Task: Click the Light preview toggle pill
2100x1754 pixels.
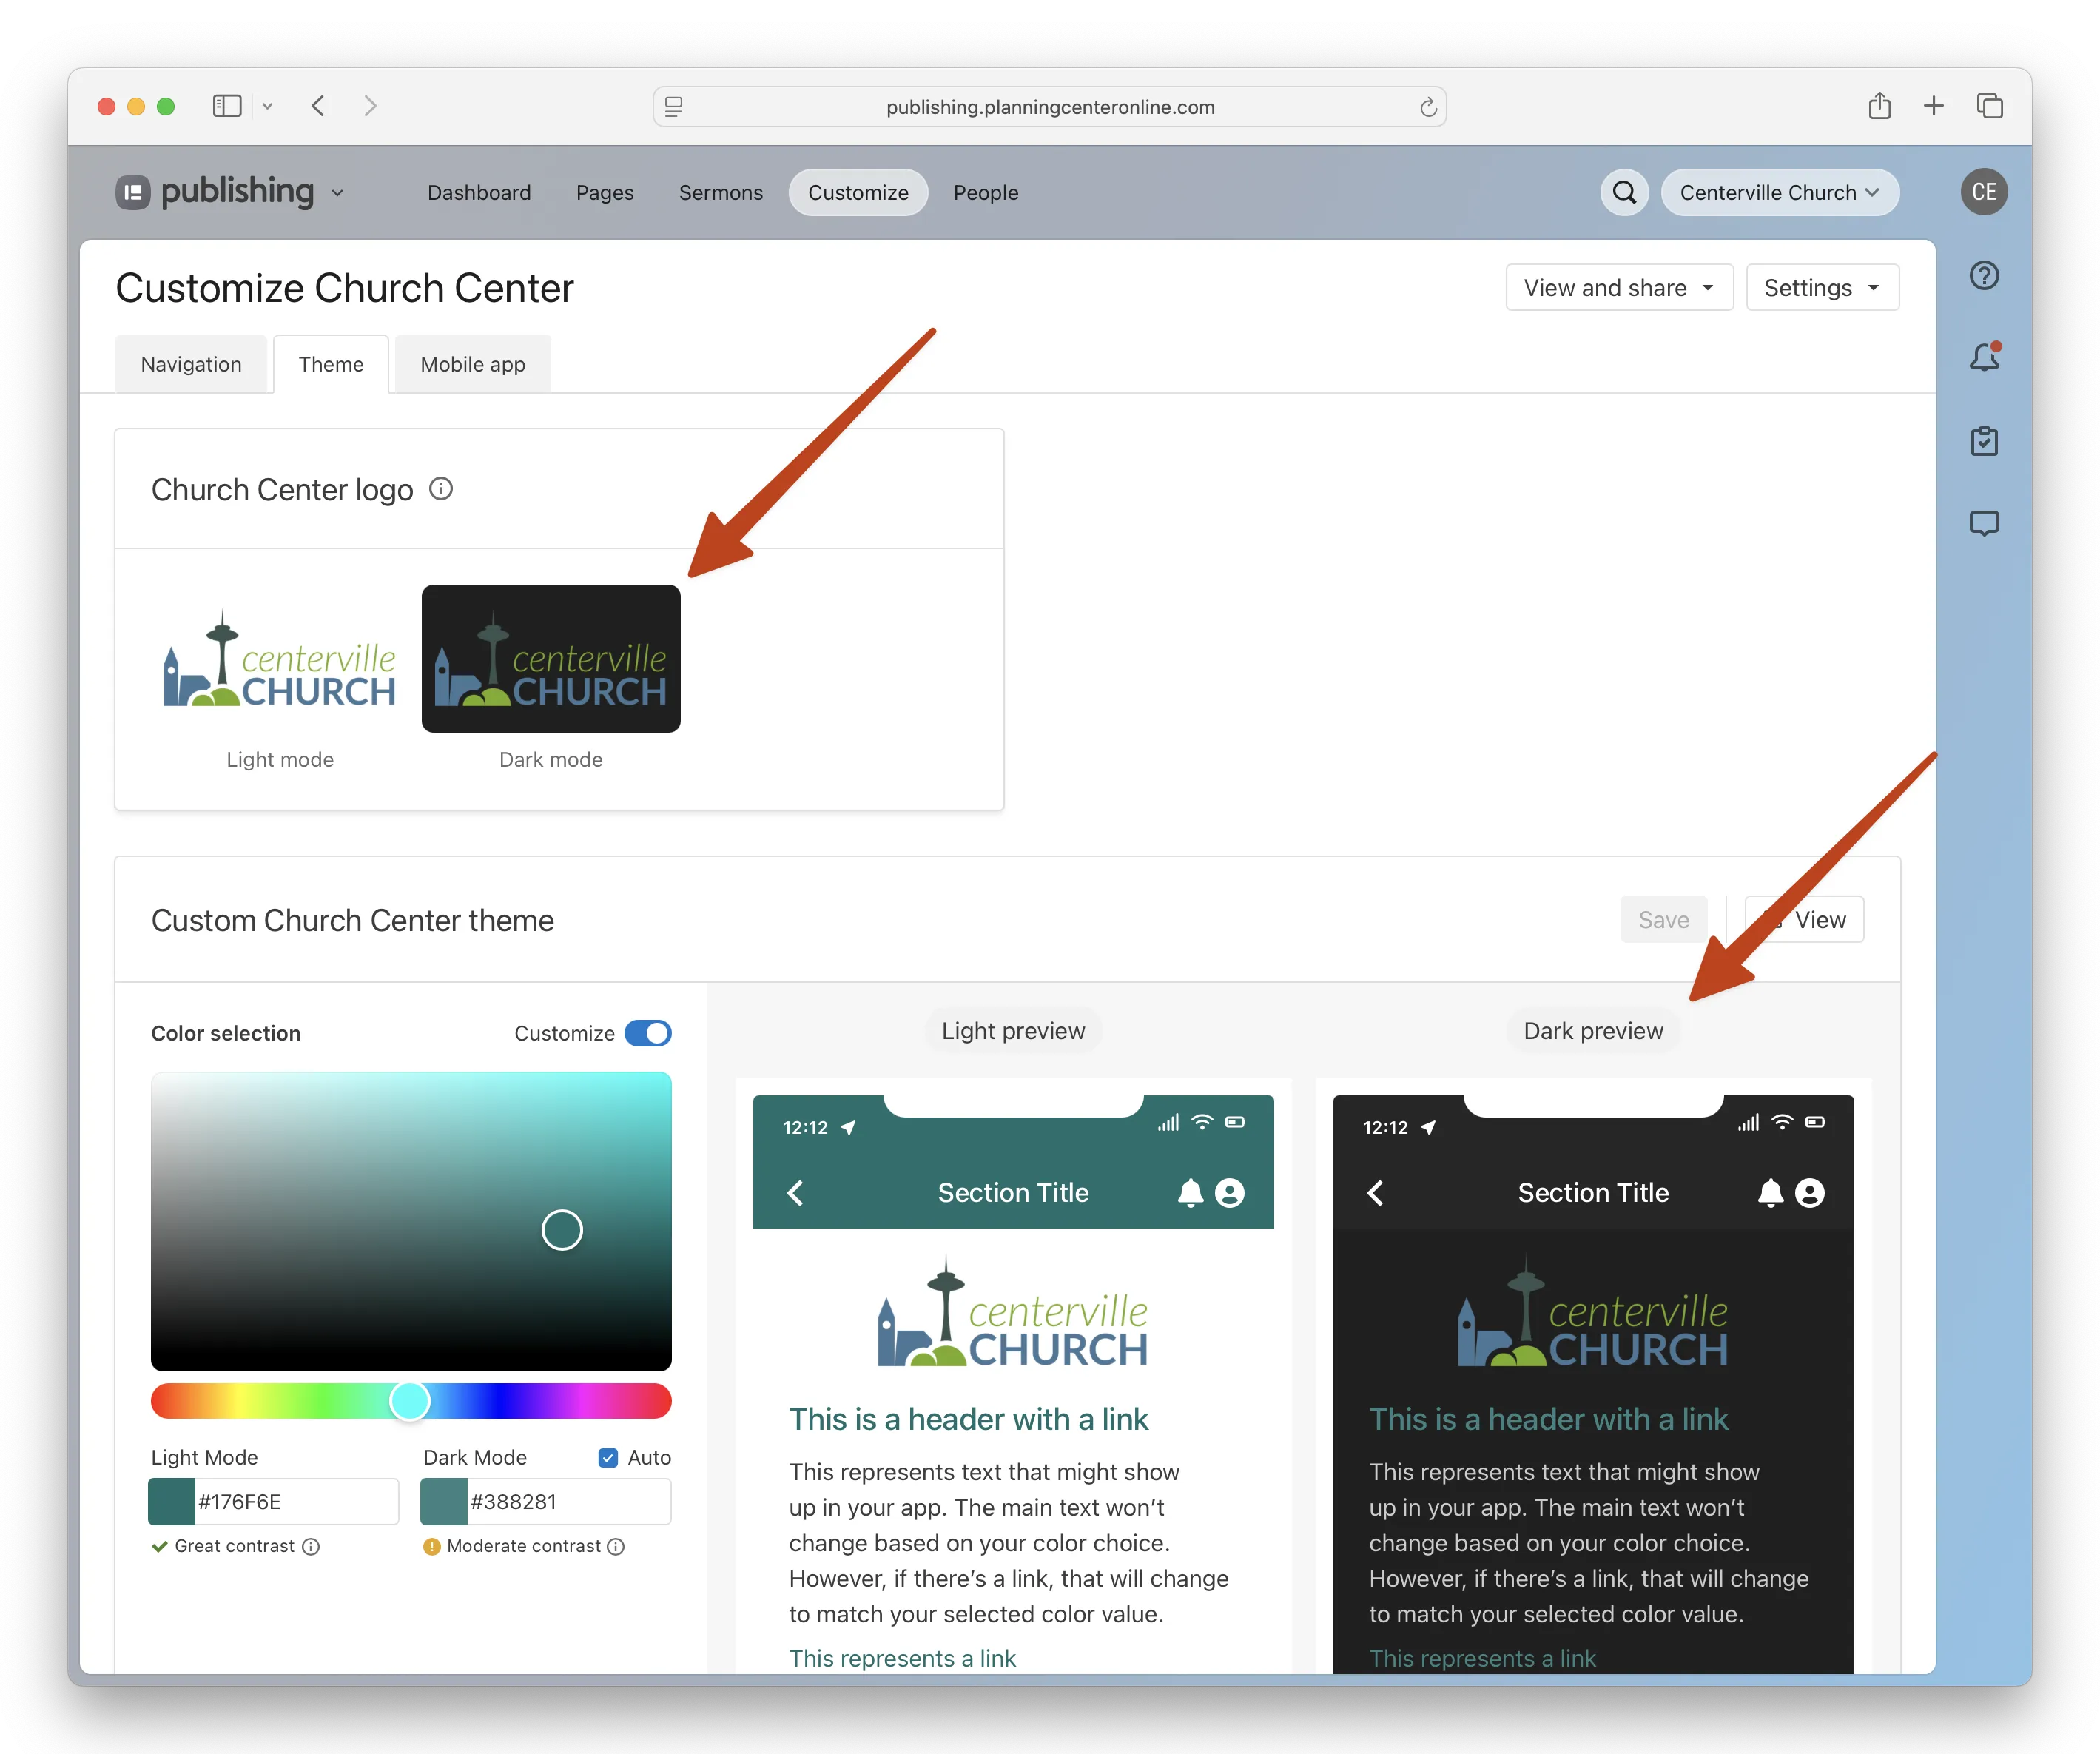Action: [x=1013, y=1031]
